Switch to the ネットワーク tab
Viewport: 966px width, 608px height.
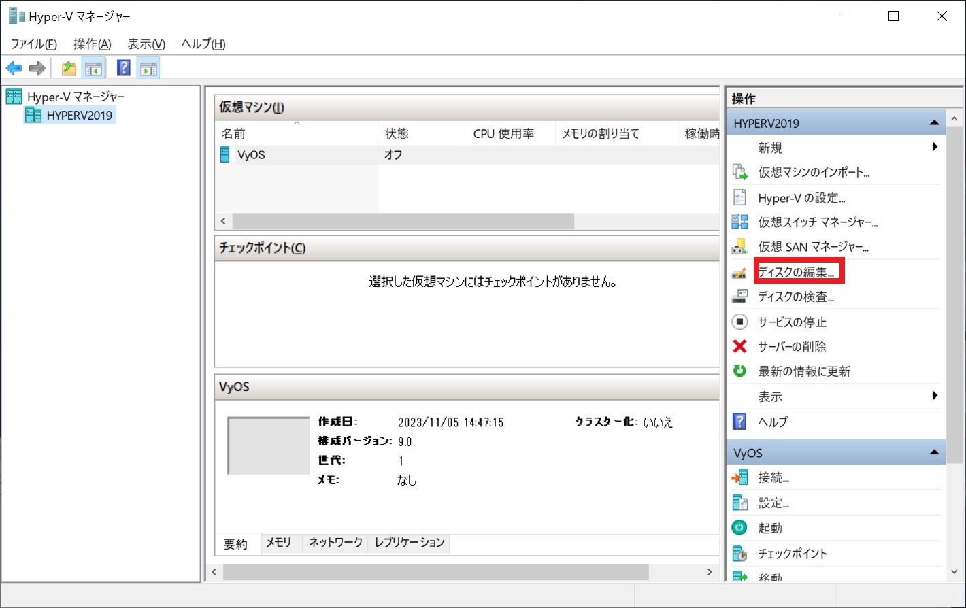click(x=335, y=543)
